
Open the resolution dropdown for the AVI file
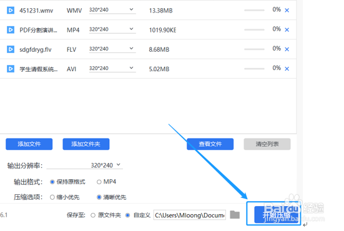tap(112, 69)
